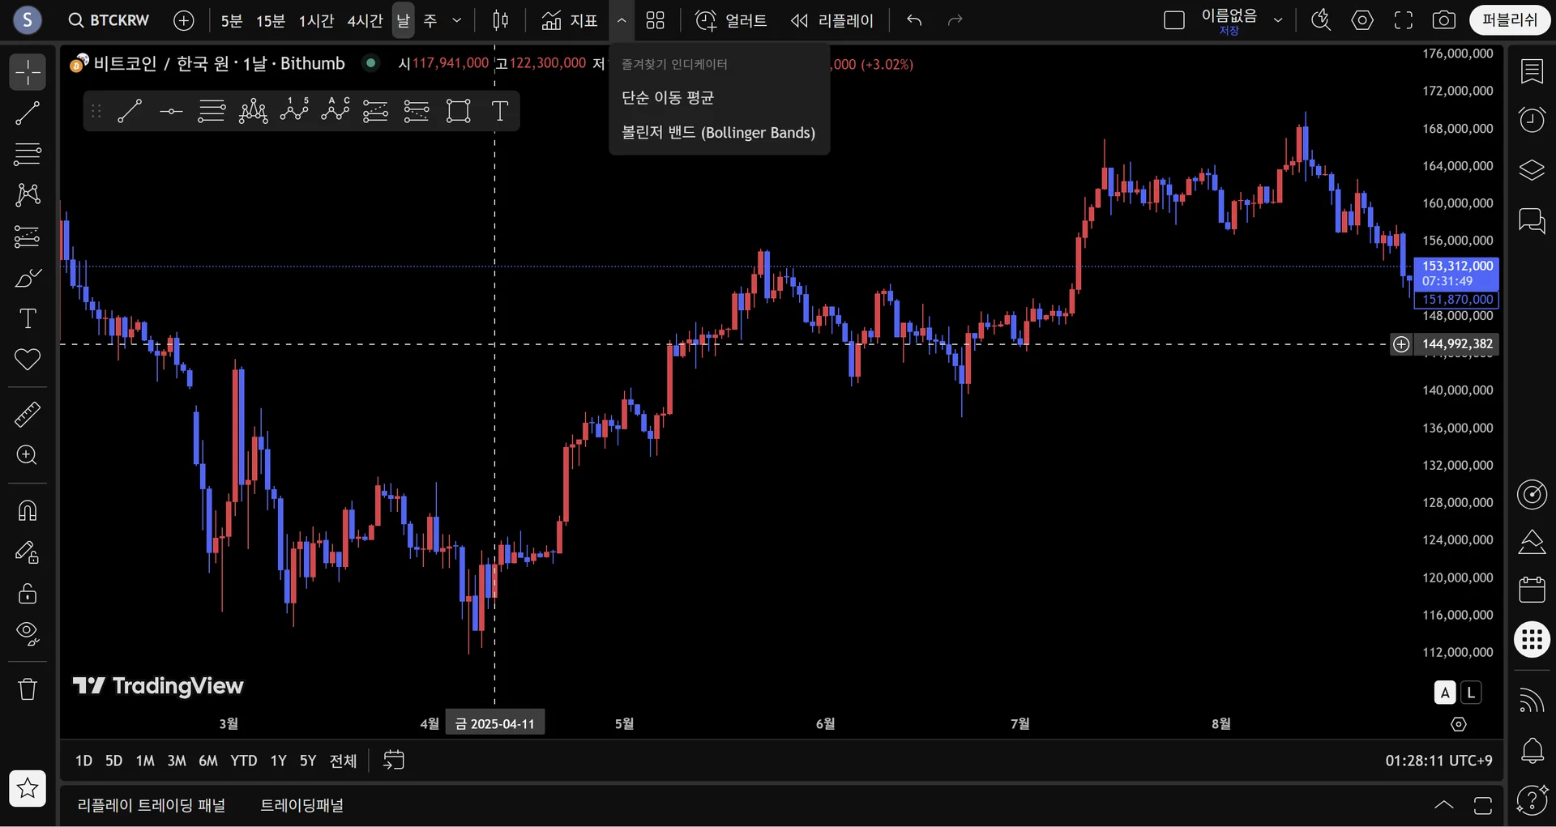
Task: Maximize the bottom panel
Action: [x=1482, y=805]
